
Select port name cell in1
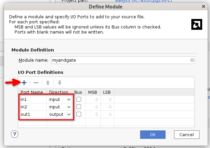(33, 100)
